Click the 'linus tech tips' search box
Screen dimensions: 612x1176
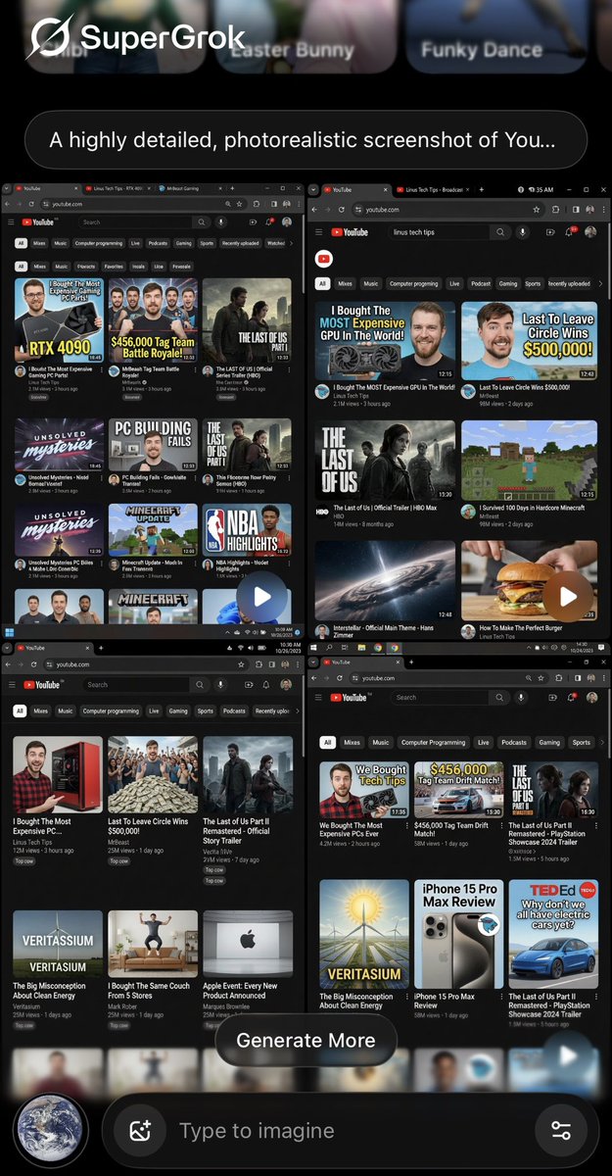point(438,232)
